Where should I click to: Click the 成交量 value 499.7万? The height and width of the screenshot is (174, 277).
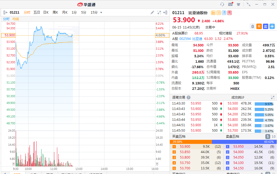pyautogui.click(x=269, y=45)
